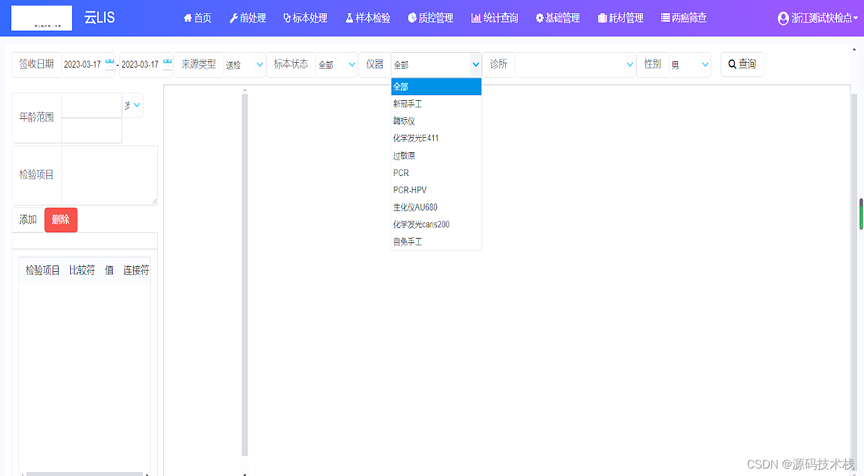The height and width of the screenshot is (476, 864).
Task: Click the magnifier icon on the 查询 button
Action: point(731,64)
